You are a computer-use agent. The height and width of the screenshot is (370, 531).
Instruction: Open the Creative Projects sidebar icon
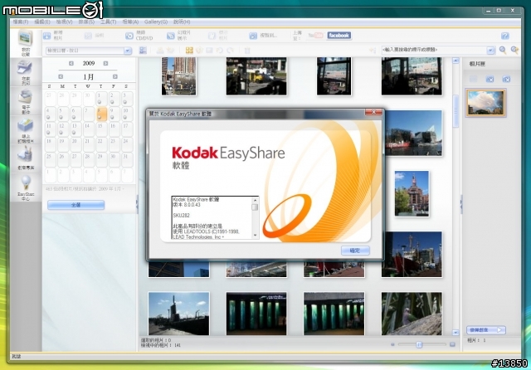pos(26,158)
